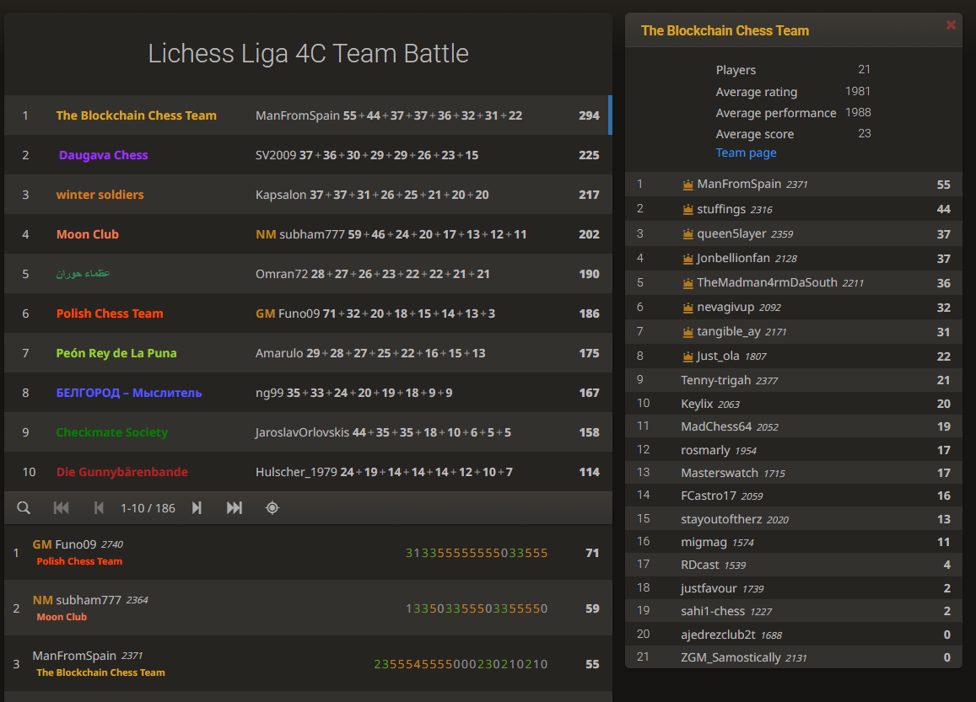Open The Blockchain Chess Team panel title link
The height and width of the screenshot is (702, 976).
(725, 30)
